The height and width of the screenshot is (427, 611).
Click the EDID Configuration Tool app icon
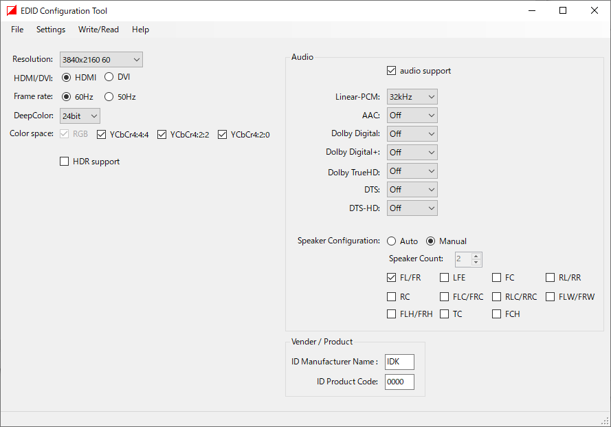click(x=12, y=11)
